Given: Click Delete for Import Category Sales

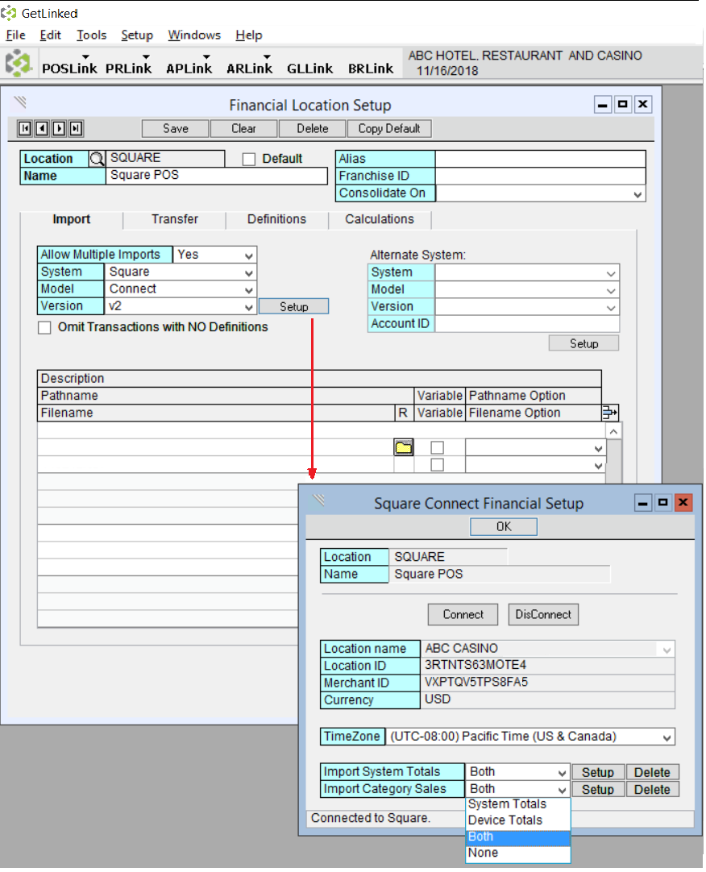Looking at the screenshot, I should pyautogui.click(x=652, y=790).
